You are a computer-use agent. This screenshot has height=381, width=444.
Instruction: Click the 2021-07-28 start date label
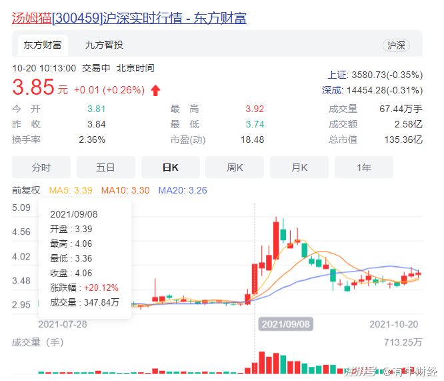(63, 324)
